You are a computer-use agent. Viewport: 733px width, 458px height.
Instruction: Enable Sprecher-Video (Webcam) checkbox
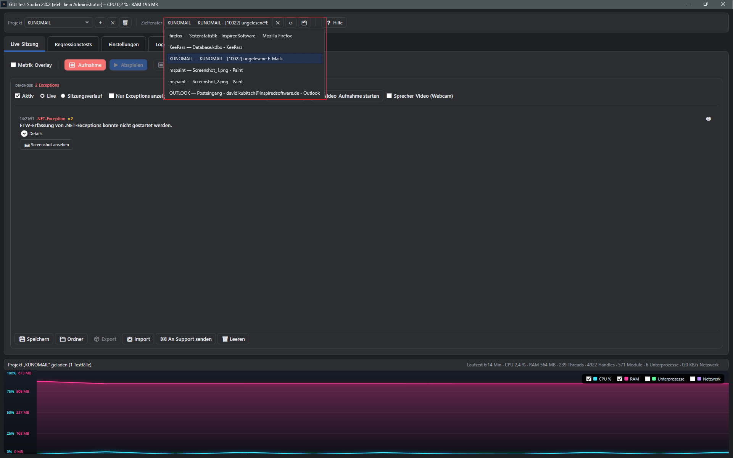pos(389,96)
